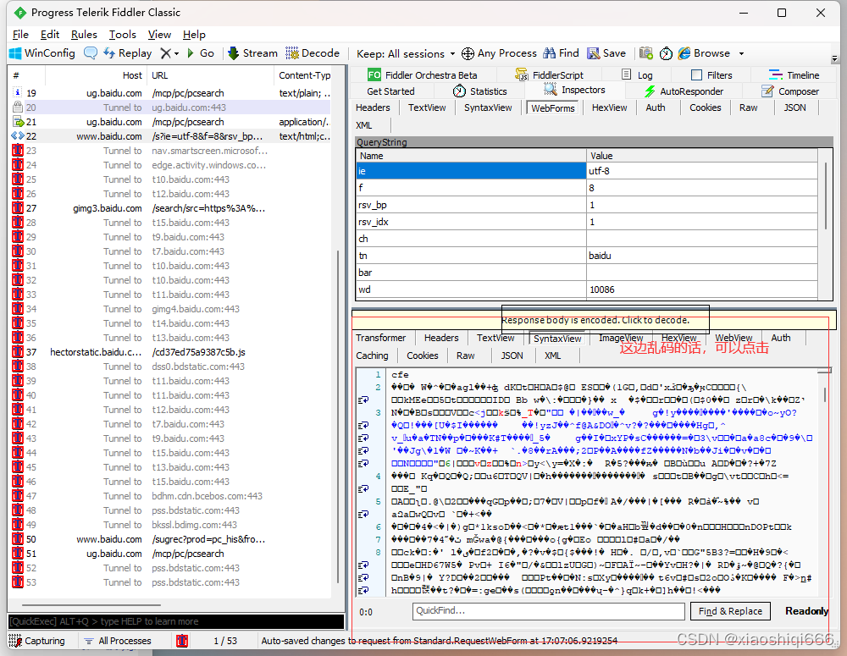Open the Rules menu
Image resolution: width=847 pixels, height=656 pixels.
click(x=84, y=34)
